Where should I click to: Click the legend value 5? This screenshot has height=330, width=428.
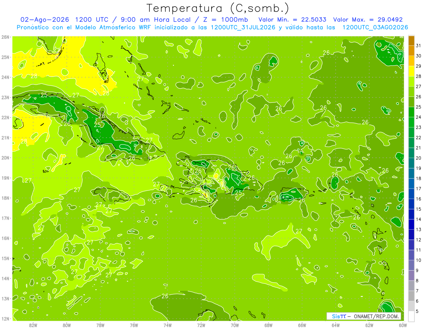coord(417,311)
